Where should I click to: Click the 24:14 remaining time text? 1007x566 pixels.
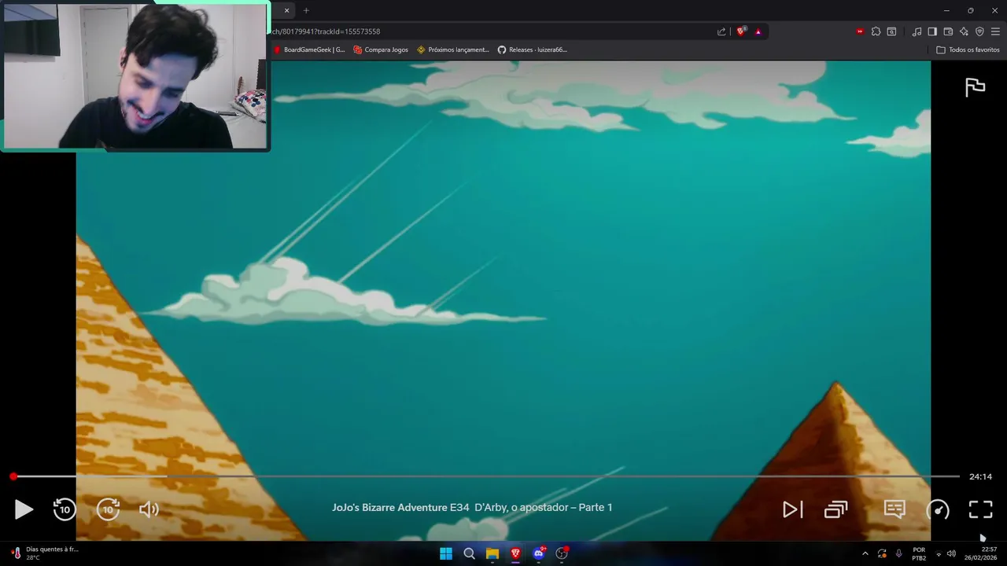pyautogui.click(x=980, y=476)
